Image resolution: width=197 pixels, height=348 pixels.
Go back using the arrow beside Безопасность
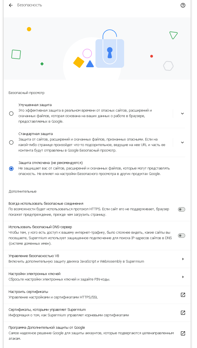pyautogui.click(x=11, y=5)
